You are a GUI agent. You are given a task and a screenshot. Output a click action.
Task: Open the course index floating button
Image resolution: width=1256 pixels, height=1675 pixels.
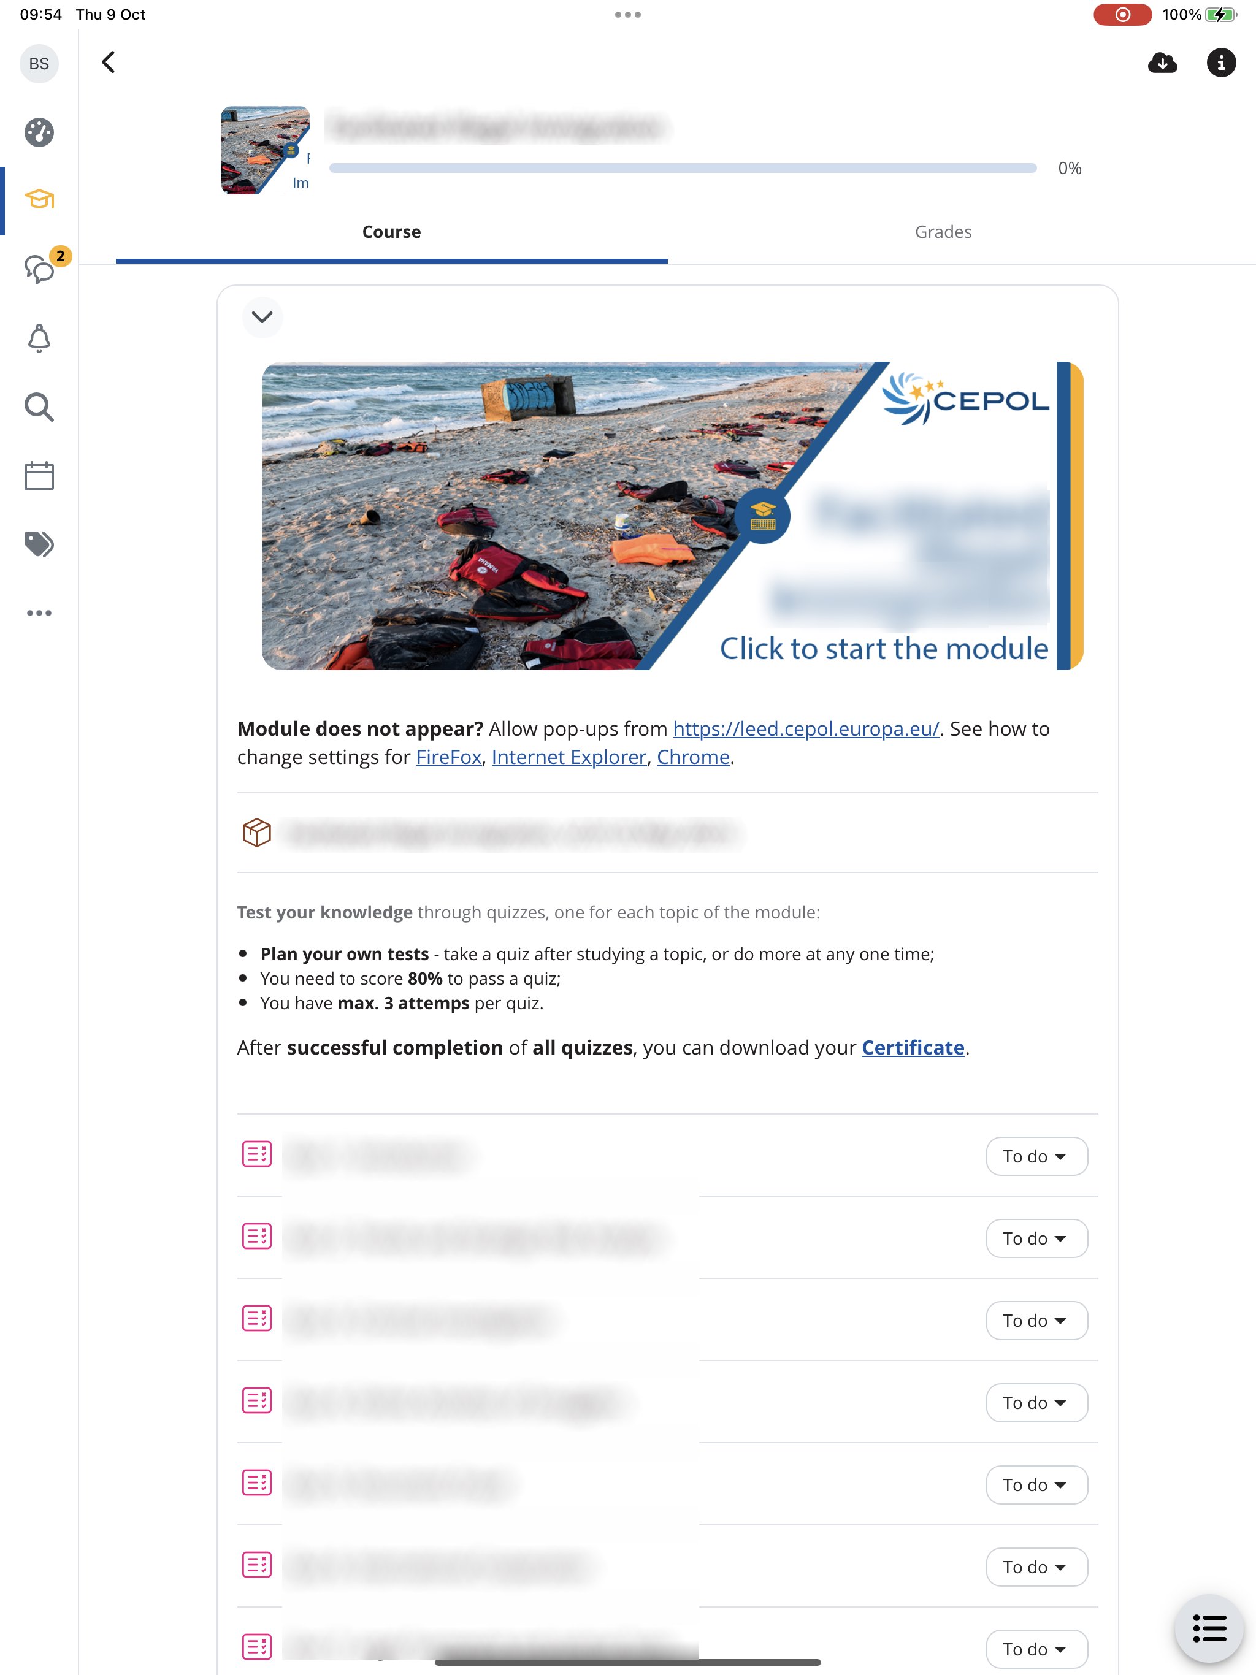point(1208,1628)
